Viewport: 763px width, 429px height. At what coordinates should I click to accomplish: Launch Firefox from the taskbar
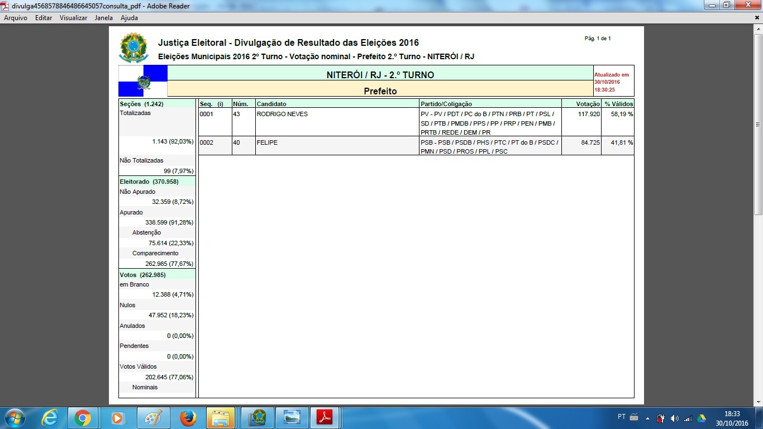pos(188,418)
